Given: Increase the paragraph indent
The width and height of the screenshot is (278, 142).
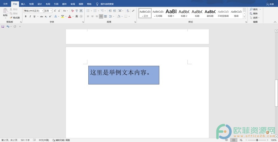Looking at the screenshot, I should tap(114, 11).
